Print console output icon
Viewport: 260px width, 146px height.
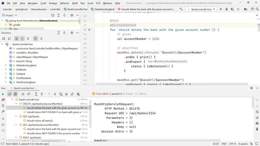(x=257, y=123)
